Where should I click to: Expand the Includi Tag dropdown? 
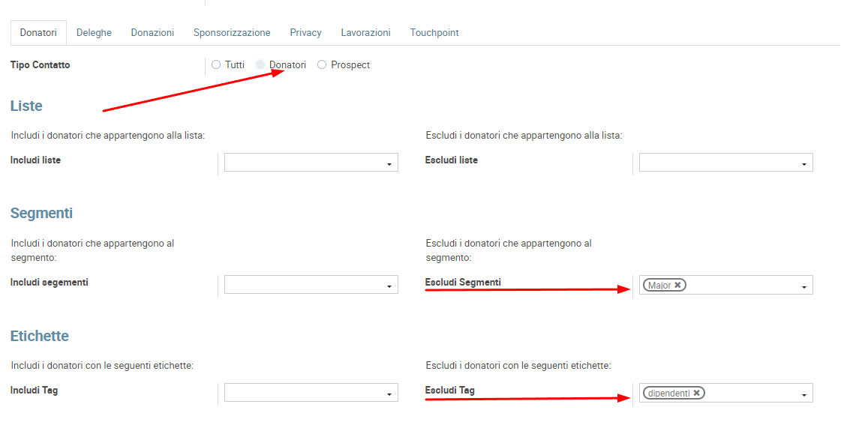tap(389, 394)
